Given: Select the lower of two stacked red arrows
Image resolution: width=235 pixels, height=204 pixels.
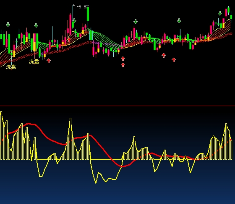Looking at the screenshot, I should tap(123, 65).
